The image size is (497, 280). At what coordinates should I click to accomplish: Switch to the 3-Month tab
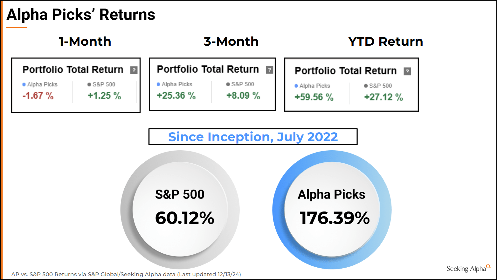tap(231, 41)
